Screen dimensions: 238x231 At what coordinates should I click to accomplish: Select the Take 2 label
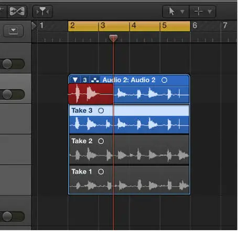coord(82,141)
